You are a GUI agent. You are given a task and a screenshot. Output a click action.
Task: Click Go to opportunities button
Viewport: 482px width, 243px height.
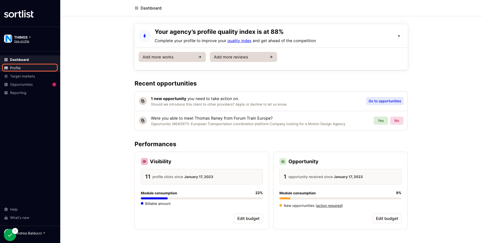[385, 101]
